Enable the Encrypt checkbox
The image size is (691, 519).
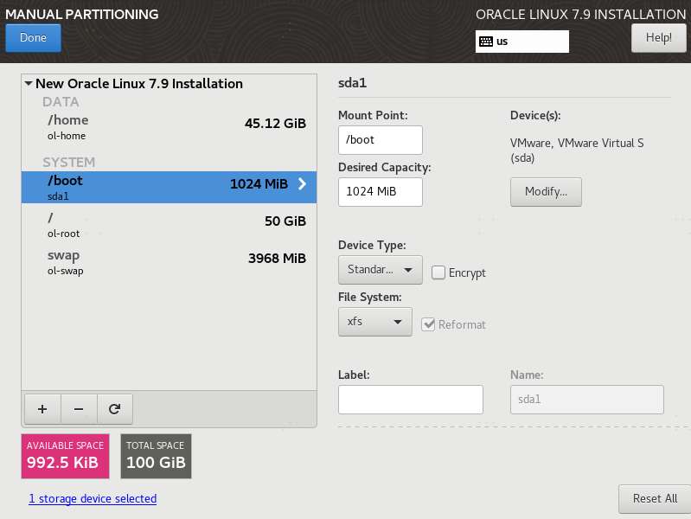438,272
